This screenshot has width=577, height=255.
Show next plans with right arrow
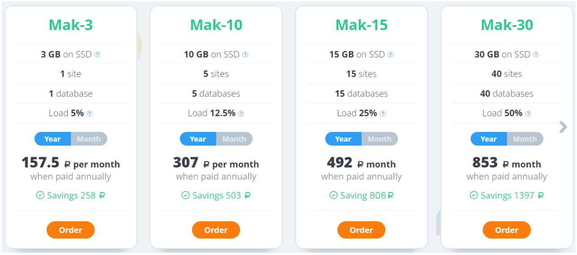563,127
